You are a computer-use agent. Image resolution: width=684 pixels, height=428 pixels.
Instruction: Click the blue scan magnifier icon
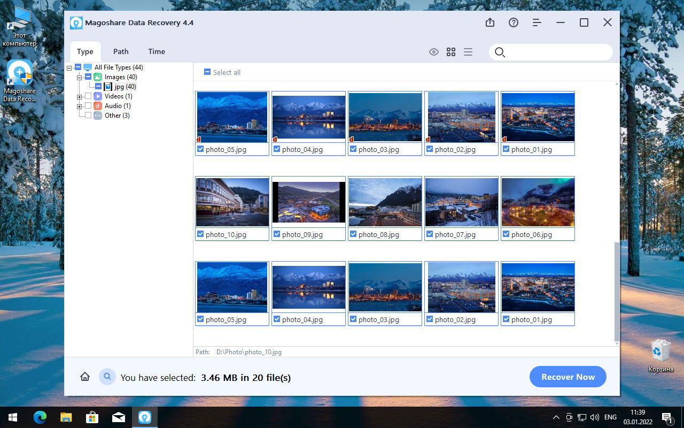click(107, 377)
